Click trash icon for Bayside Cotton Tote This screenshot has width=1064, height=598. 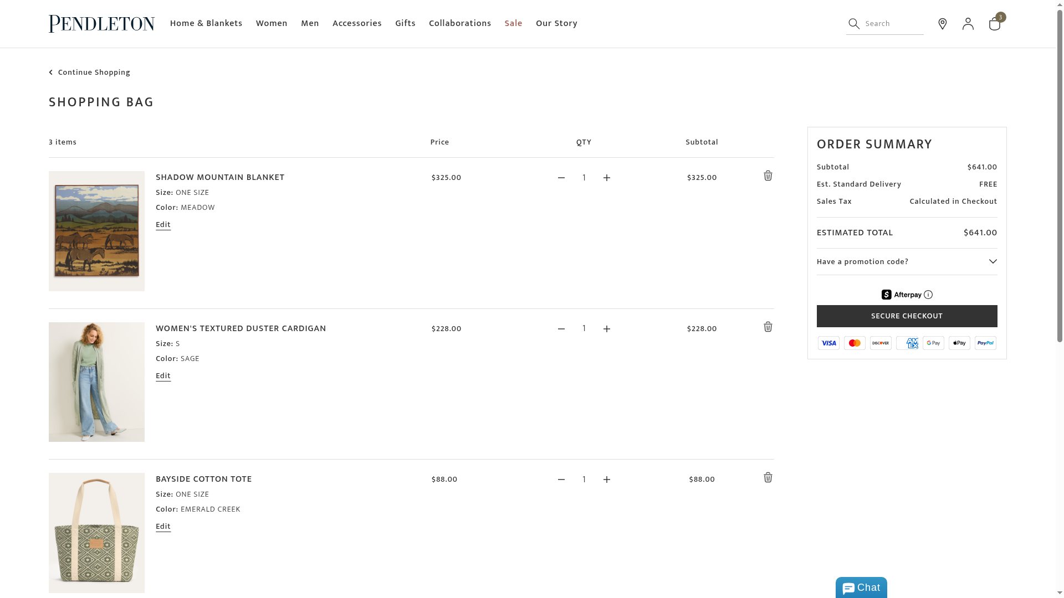pos(768,478)
